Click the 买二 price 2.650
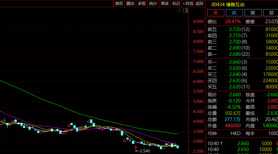Screen dimensions: 278x154 point(235,68)
